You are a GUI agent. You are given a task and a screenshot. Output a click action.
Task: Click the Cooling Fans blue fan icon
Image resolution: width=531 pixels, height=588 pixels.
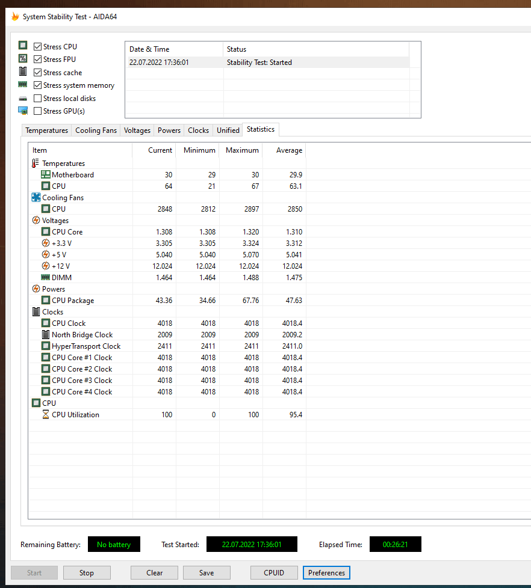tap(36, 197)
